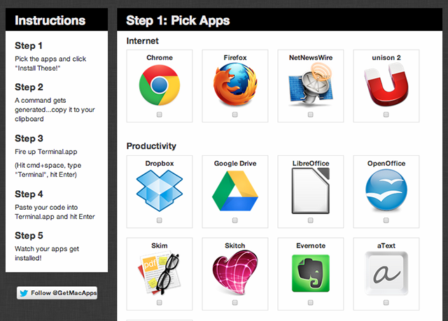Enable the Firefox checkbox
Image resolution: width=448 pixels, height=321 pixels.
click(235, 114)
